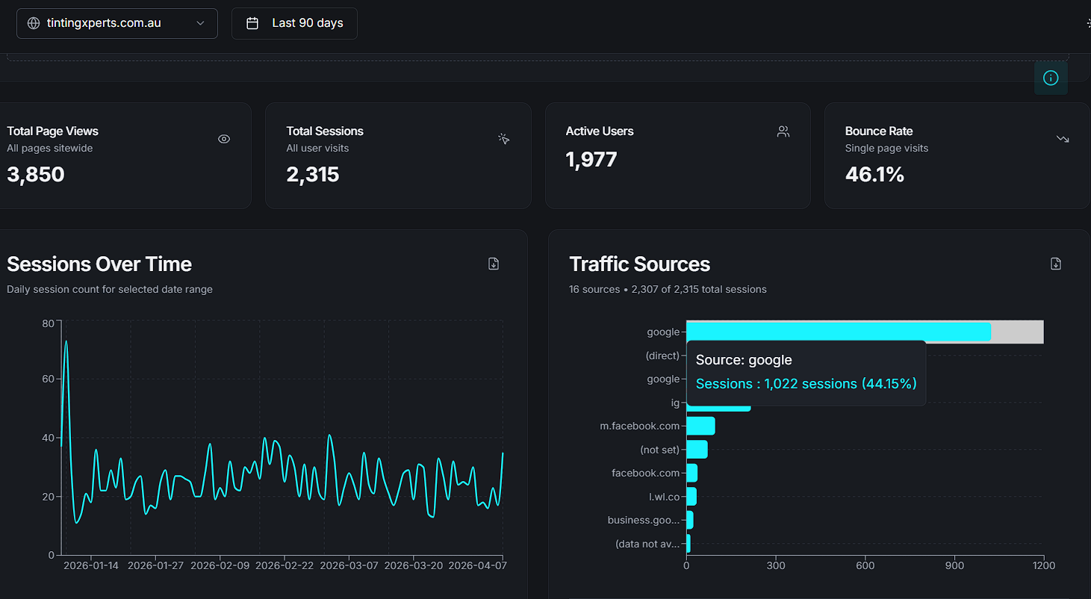Click the file-download icon on Traffic Sources panel

coord(1055,264)
